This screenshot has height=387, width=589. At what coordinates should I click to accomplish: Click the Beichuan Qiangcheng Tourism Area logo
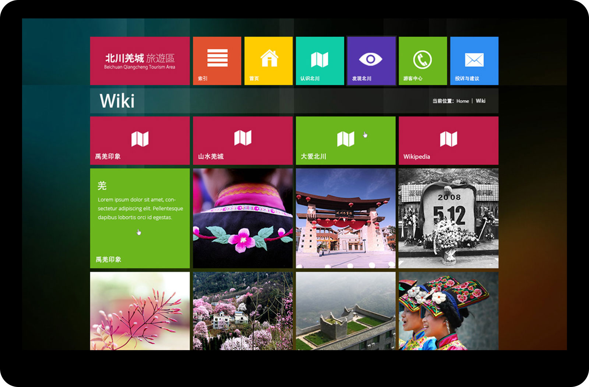point(140,61)
